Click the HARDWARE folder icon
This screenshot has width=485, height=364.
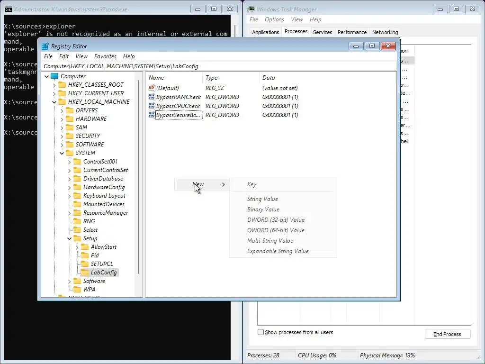[70, 119]
